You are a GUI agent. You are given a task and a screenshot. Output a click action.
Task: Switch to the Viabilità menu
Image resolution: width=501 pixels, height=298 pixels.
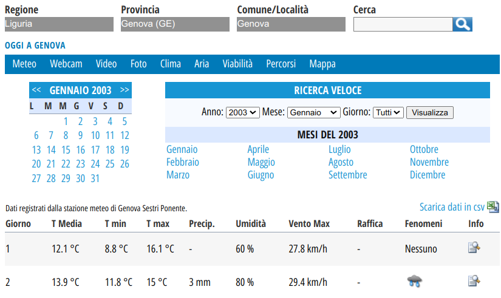coord(237,64)
